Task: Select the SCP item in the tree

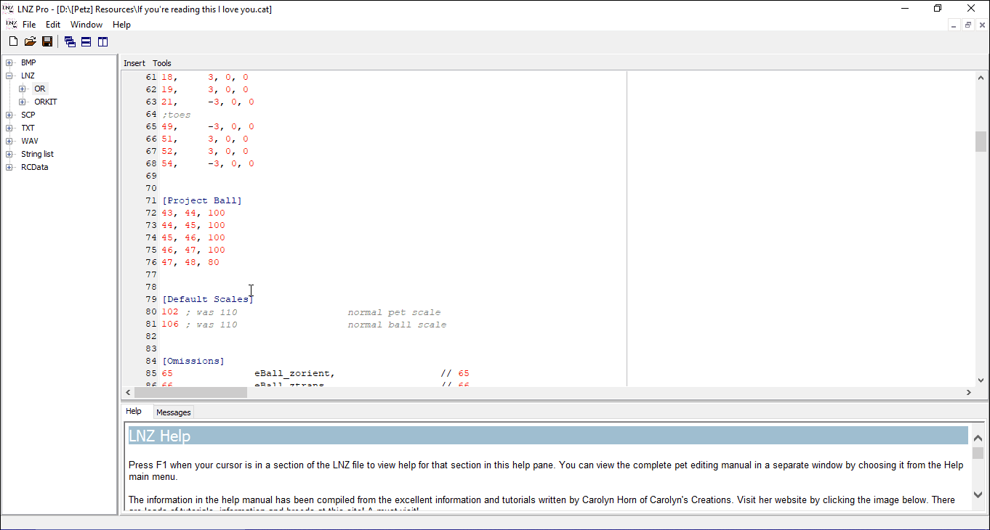Action: click(x=28, y=115)
